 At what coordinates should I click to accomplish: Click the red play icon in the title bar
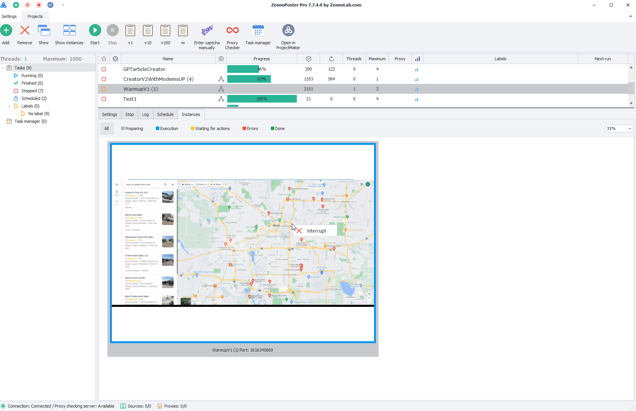point(28,5)
